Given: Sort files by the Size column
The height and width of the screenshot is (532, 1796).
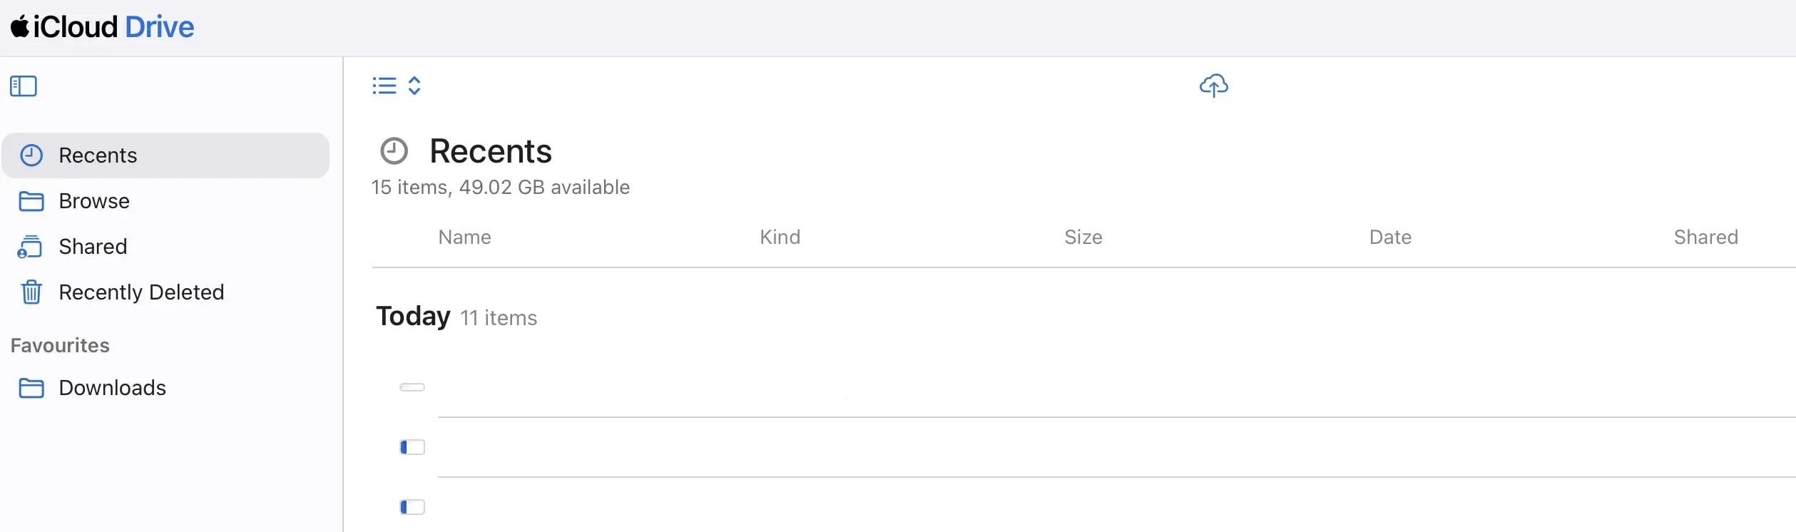Looking at the screenshot, I should [x=1083, y=237].
